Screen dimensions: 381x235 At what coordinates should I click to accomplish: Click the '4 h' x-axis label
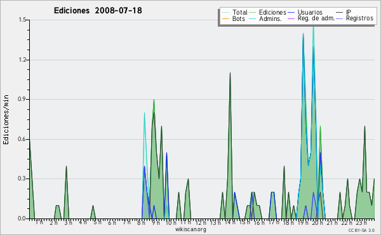coord(83,222)
